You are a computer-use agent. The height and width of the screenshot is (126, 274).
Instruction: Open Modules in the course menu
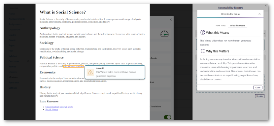pos(13,77)
